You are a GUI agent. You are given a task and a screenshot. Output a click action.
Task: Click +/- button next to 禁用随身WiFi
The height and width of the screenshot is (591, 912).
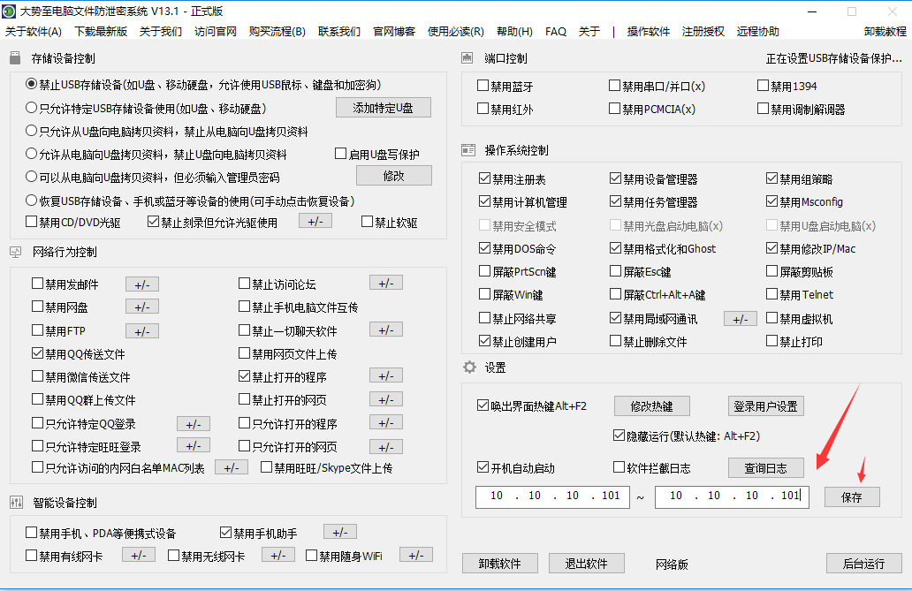(x=416, y=555)
